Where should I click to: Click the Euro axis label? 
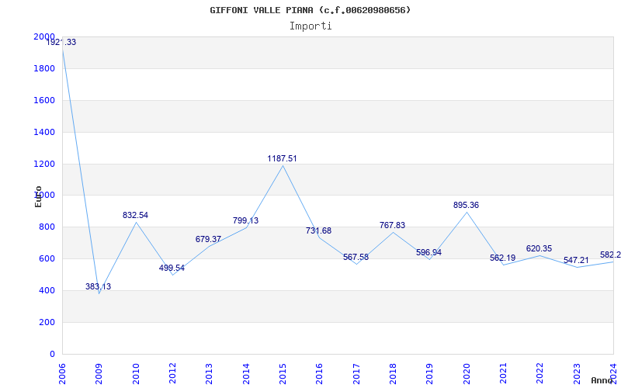click(x=38, y=196)
